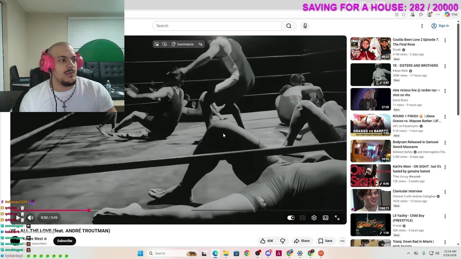Open options menu for Lil Yachty Child Boy video
This screenshot has height=259, width=461.
click(x=445, y=217)
